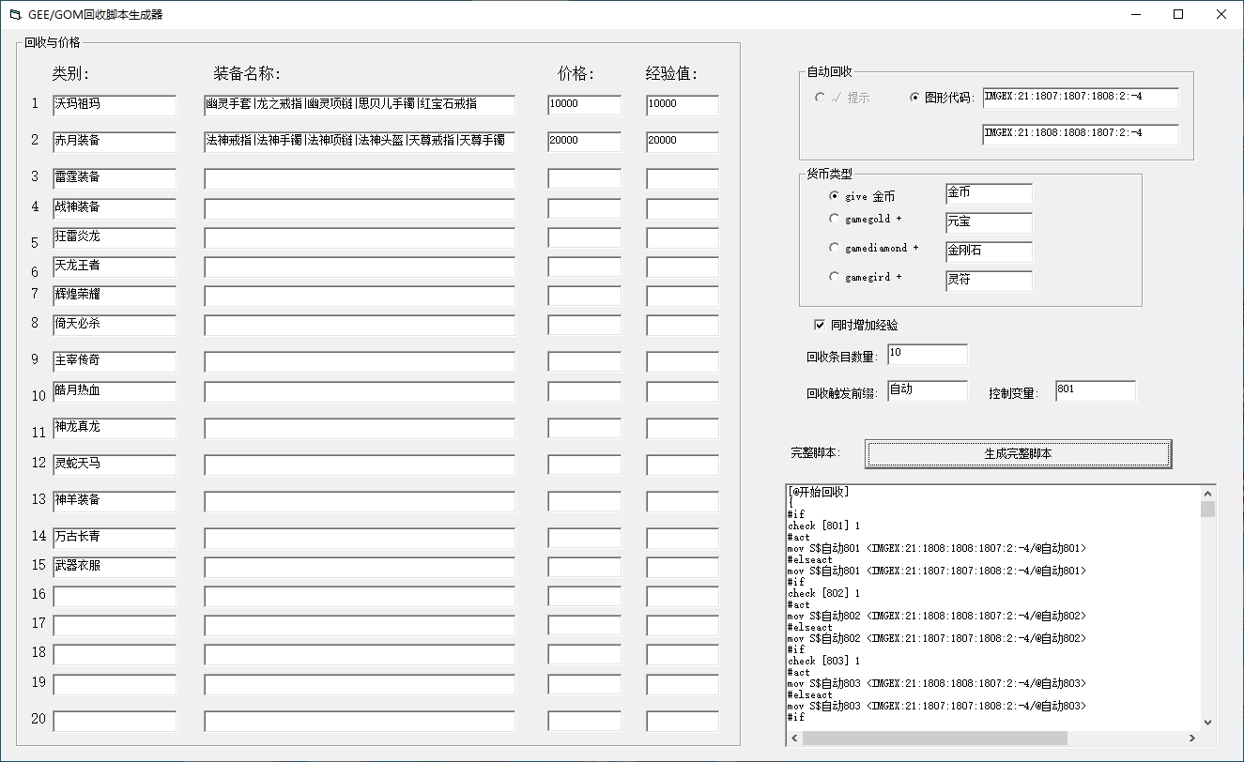Viewport: 1244px width, 762px height.
Task: Click first IMGEX graphic code field
Action: point(1080,98)
